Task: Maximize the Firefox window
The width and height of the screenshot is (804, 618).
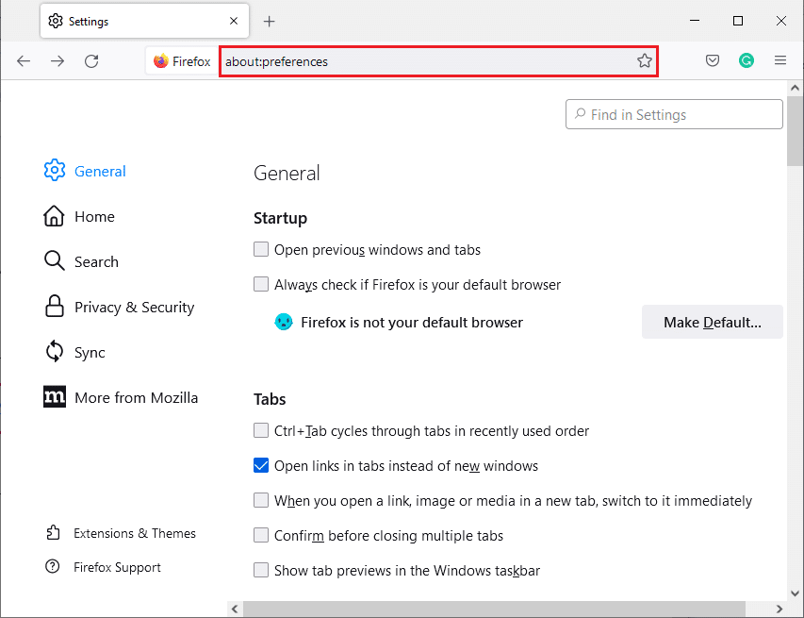Action: tap(738, 21)
